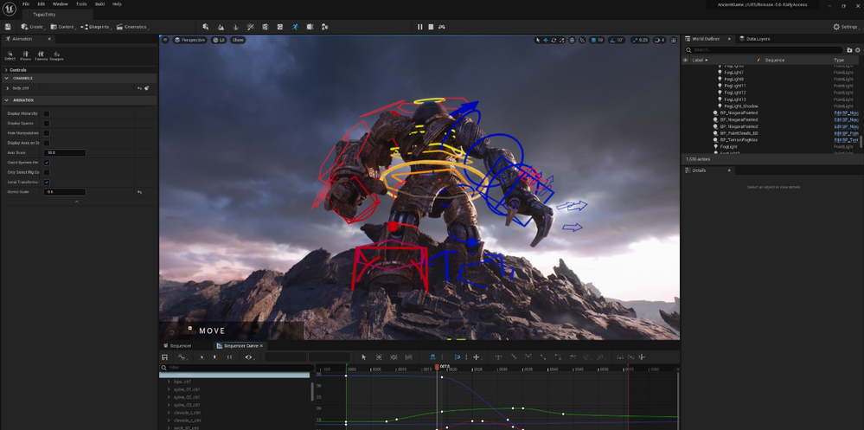Click curve editor tree vertical scrollbar
This screenshot has width=864, height=430.
coord(312,391)
